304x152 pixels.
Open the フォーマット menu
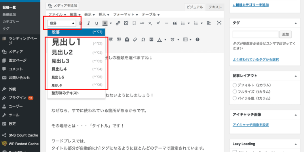125,15
